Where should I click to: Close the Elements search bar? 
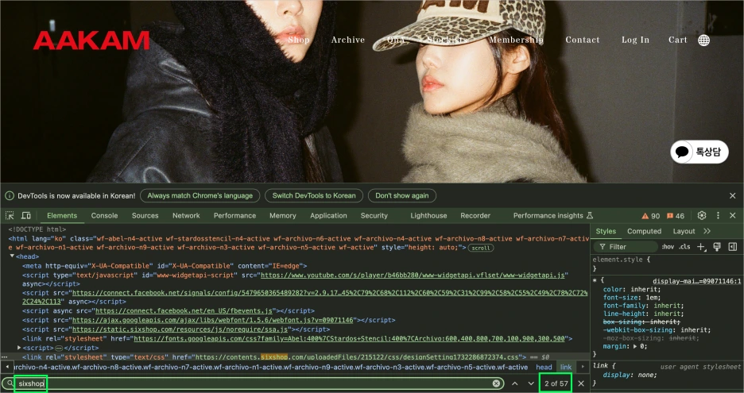[581, 383]
